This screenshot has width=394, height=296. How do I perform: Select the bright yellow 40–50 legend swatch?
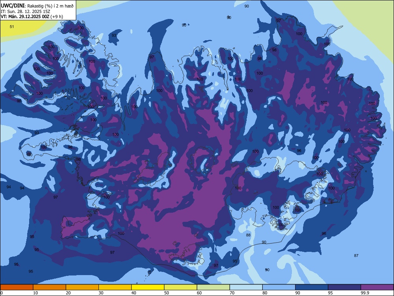[148, 287]
